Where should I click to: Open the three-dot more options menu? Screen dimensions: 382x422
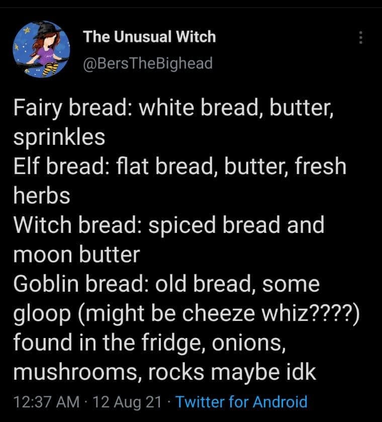[x=361, y=37]
